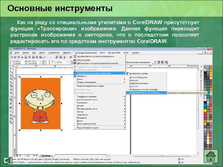This screenshot has width=223, height=167.
Task: Click the Save toolbar icon
Action: pos(19,57)
